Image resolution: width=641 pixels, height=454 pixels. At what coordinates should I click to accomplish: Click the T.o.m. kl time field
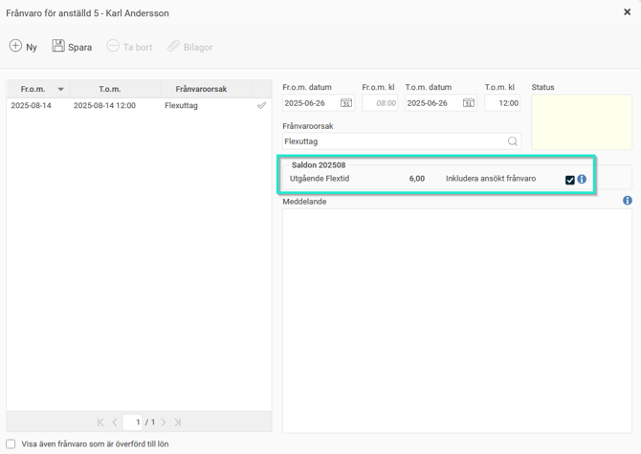(x=502, y=103)
